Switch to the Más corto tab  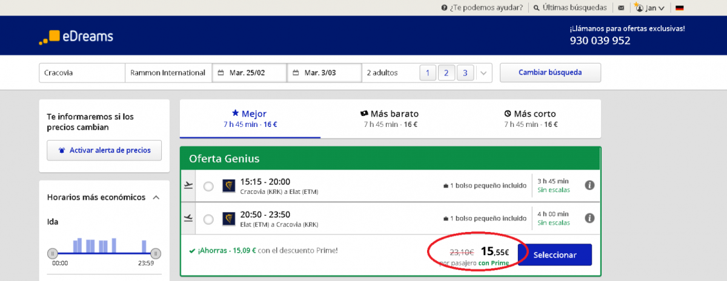[x=531, y=118]
